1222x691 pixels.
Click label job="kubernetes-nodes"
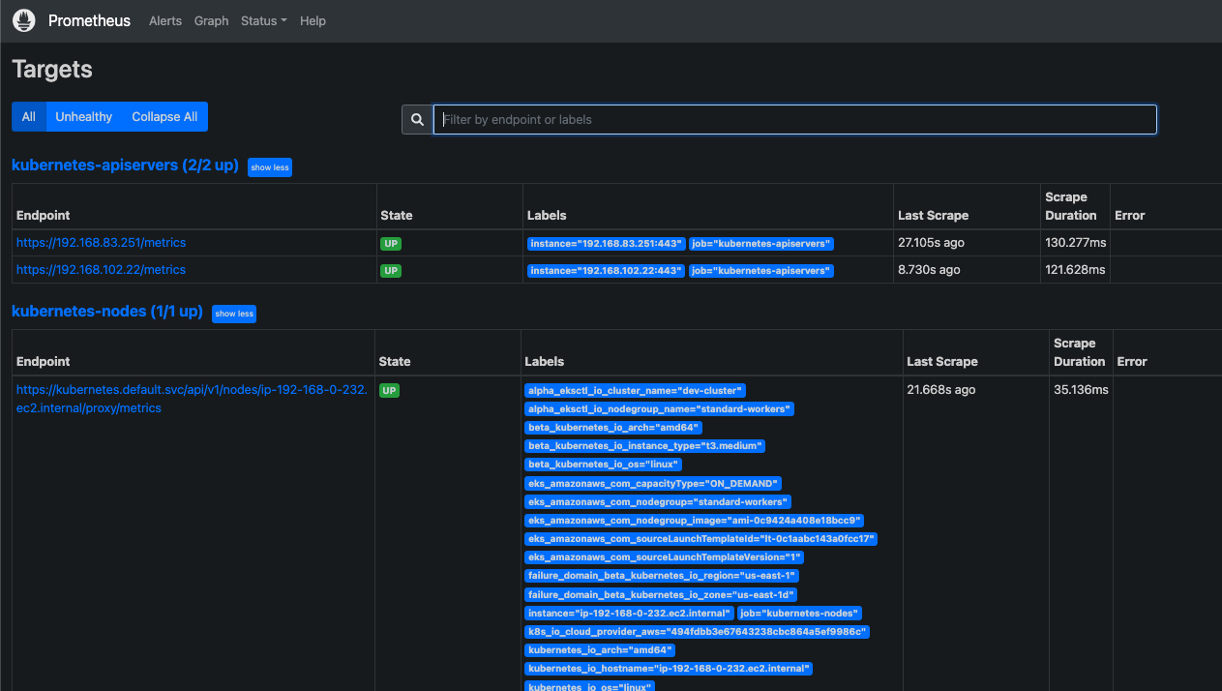pos(799,613)
